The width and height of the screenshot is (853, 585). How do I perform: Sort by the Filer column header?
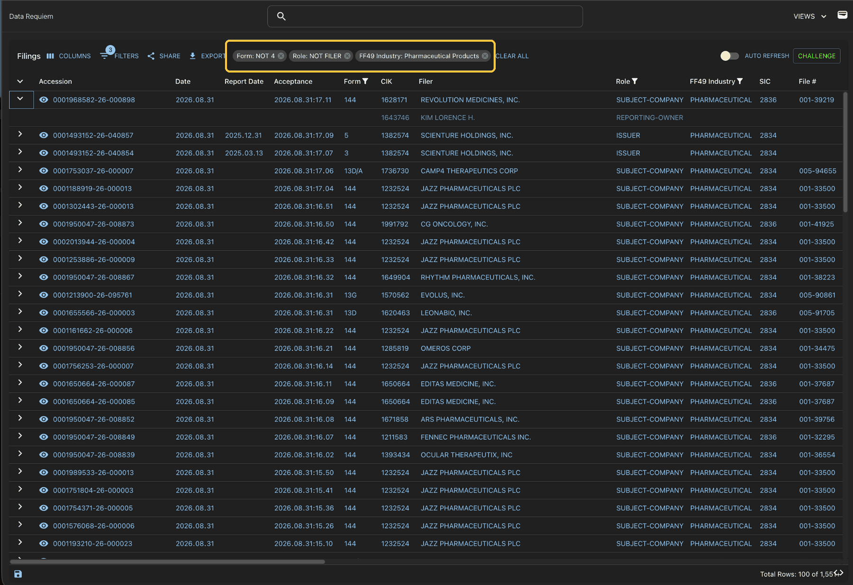[426, 82]
